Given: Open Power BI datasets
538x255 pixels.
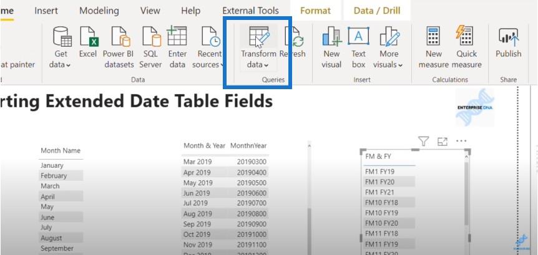Looking at the screenshot, I should 119,47.
